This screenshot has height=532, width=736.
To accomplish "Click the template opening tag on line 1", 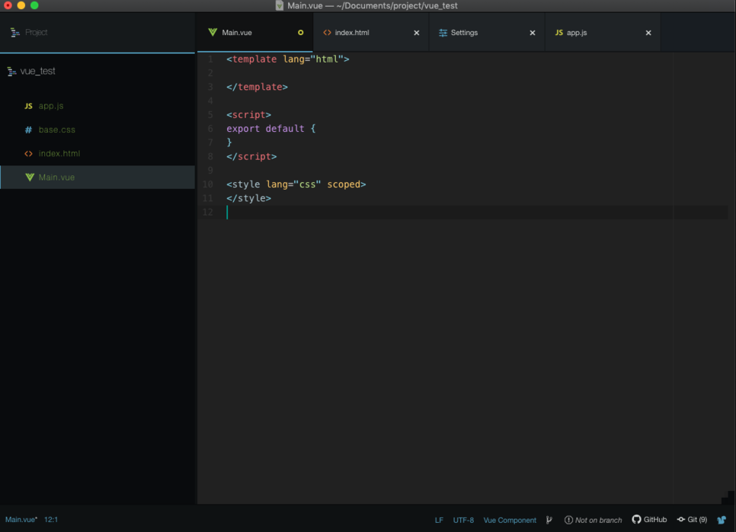I will [288, 59].
